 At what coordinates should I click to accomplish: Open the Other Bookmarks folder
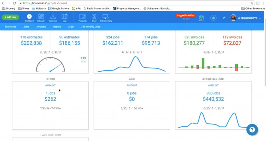(x=253, y=9)
